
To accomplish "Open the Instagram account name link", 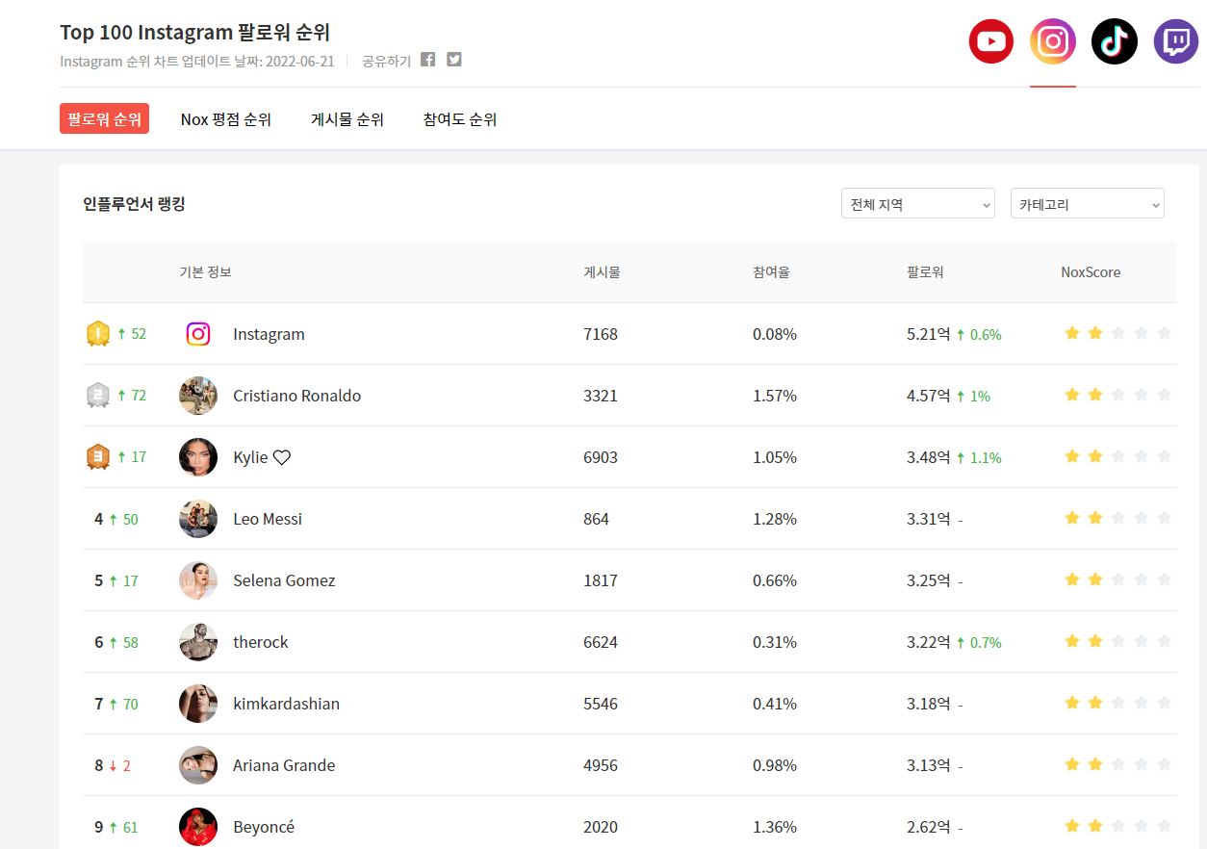I will pos(269,334).
